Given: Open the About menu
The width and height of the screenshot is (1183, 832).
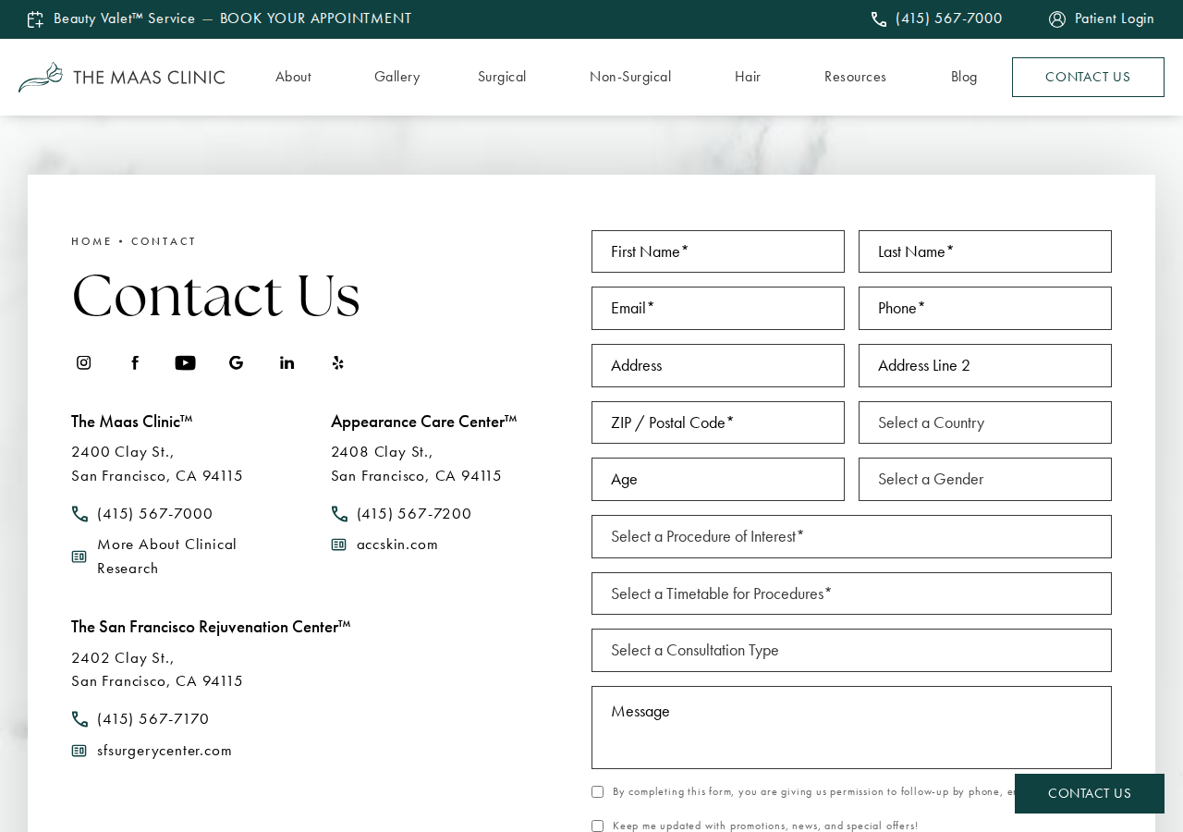Looking at the screenshot, I should [x=293, y=77].
